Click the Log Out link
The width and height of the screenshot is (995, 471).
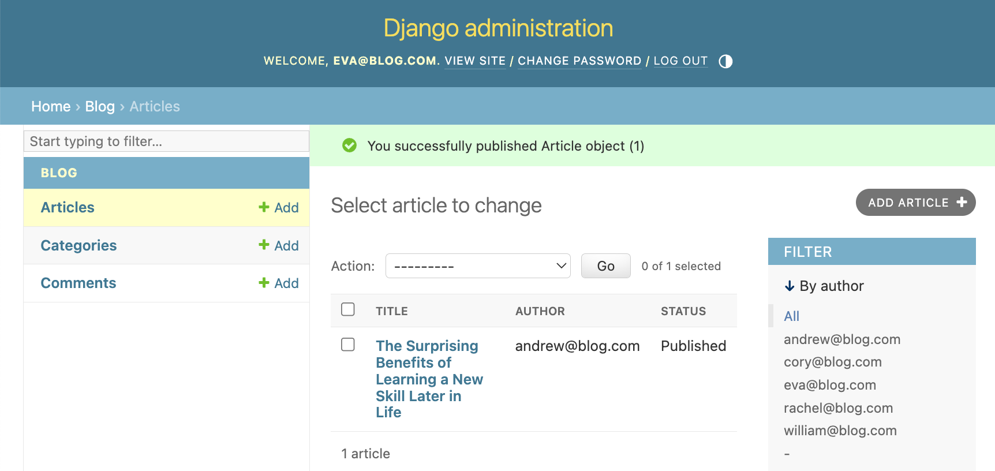(680, 61)
